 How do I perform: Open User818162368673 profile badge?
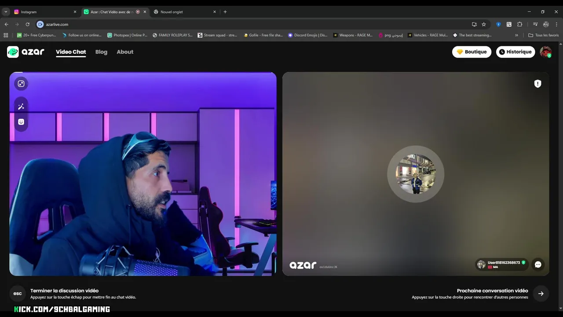(x=501, y=265)
